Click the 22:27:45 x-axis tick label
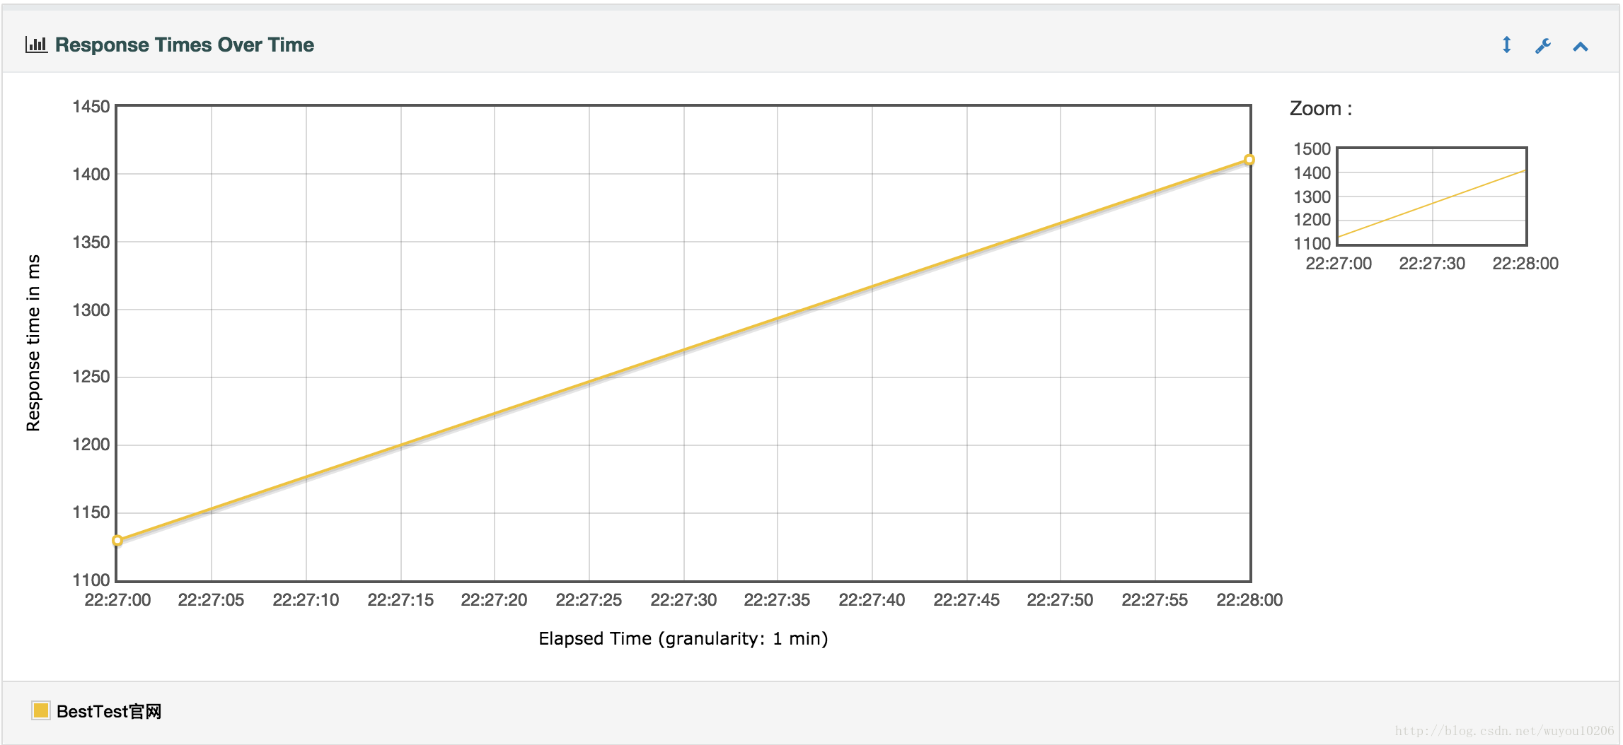Screen dimensions: 1623x745 [966, 600]
